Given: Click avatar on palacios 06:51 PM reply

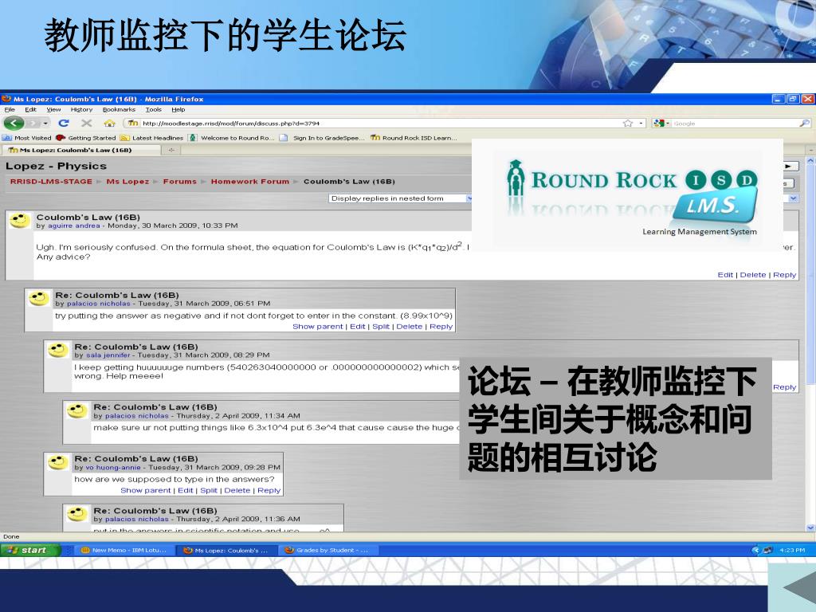Looking at the screenshot, I should (x=38, y=299).
